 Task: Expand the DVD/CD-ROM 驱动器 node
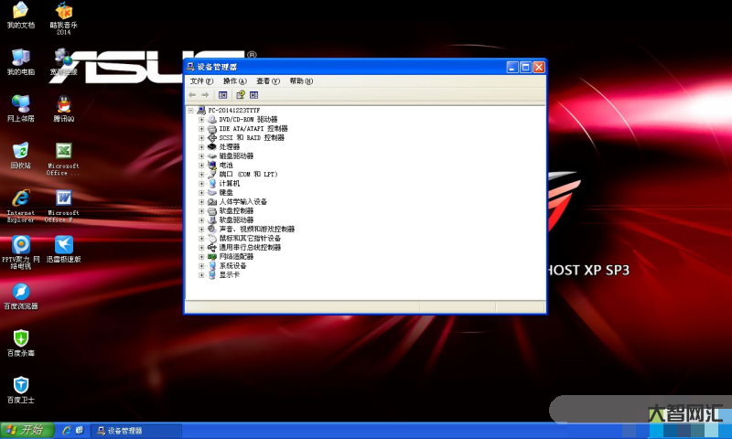201,119
